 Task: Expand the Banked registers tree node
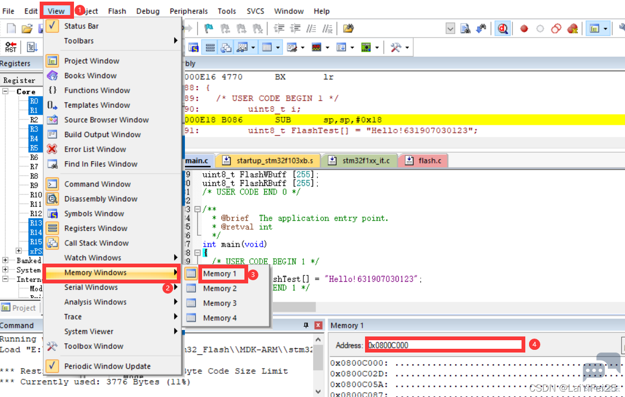[x=5, y=260]
